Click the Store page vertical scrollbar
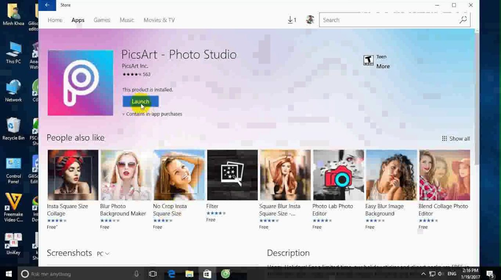This screenshot has width=501, height=280. click(x=476, y=98)
